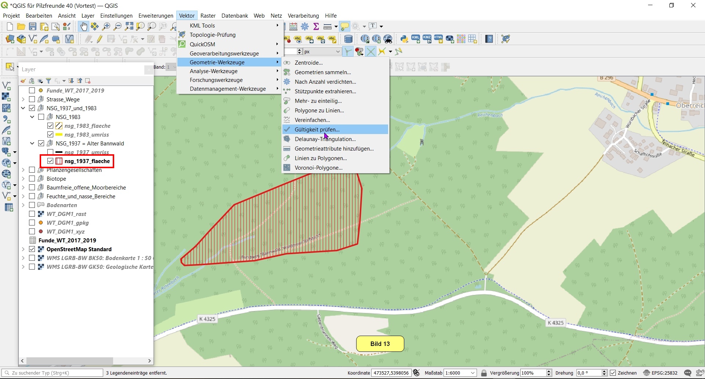The width and height of the screenshot is (705, 379).
Task: Click the Koordinate input field
Action: [391, 373]
